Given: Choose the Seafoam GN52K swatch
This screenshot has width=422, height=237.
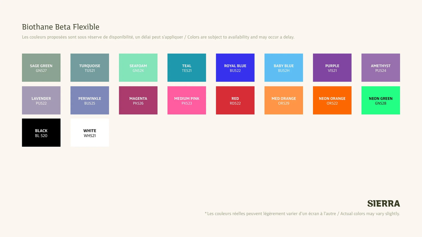Looking at the screenshot, I should (138, 68).
